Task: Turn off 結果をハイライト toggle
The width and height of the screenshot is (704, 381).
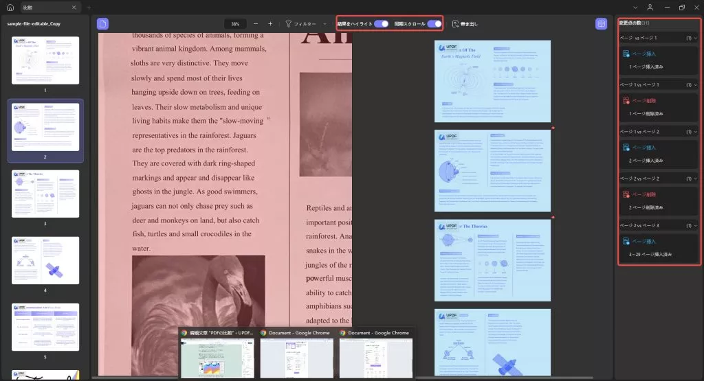Action: tap(381, 24)
